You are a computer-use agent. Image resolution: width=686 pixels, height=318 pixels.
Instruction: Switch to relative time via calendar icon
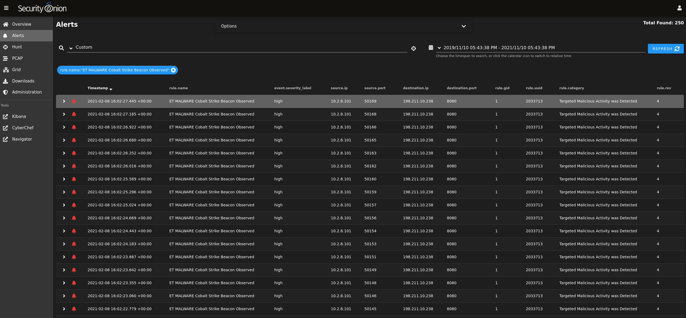click(x=431, y=48)
